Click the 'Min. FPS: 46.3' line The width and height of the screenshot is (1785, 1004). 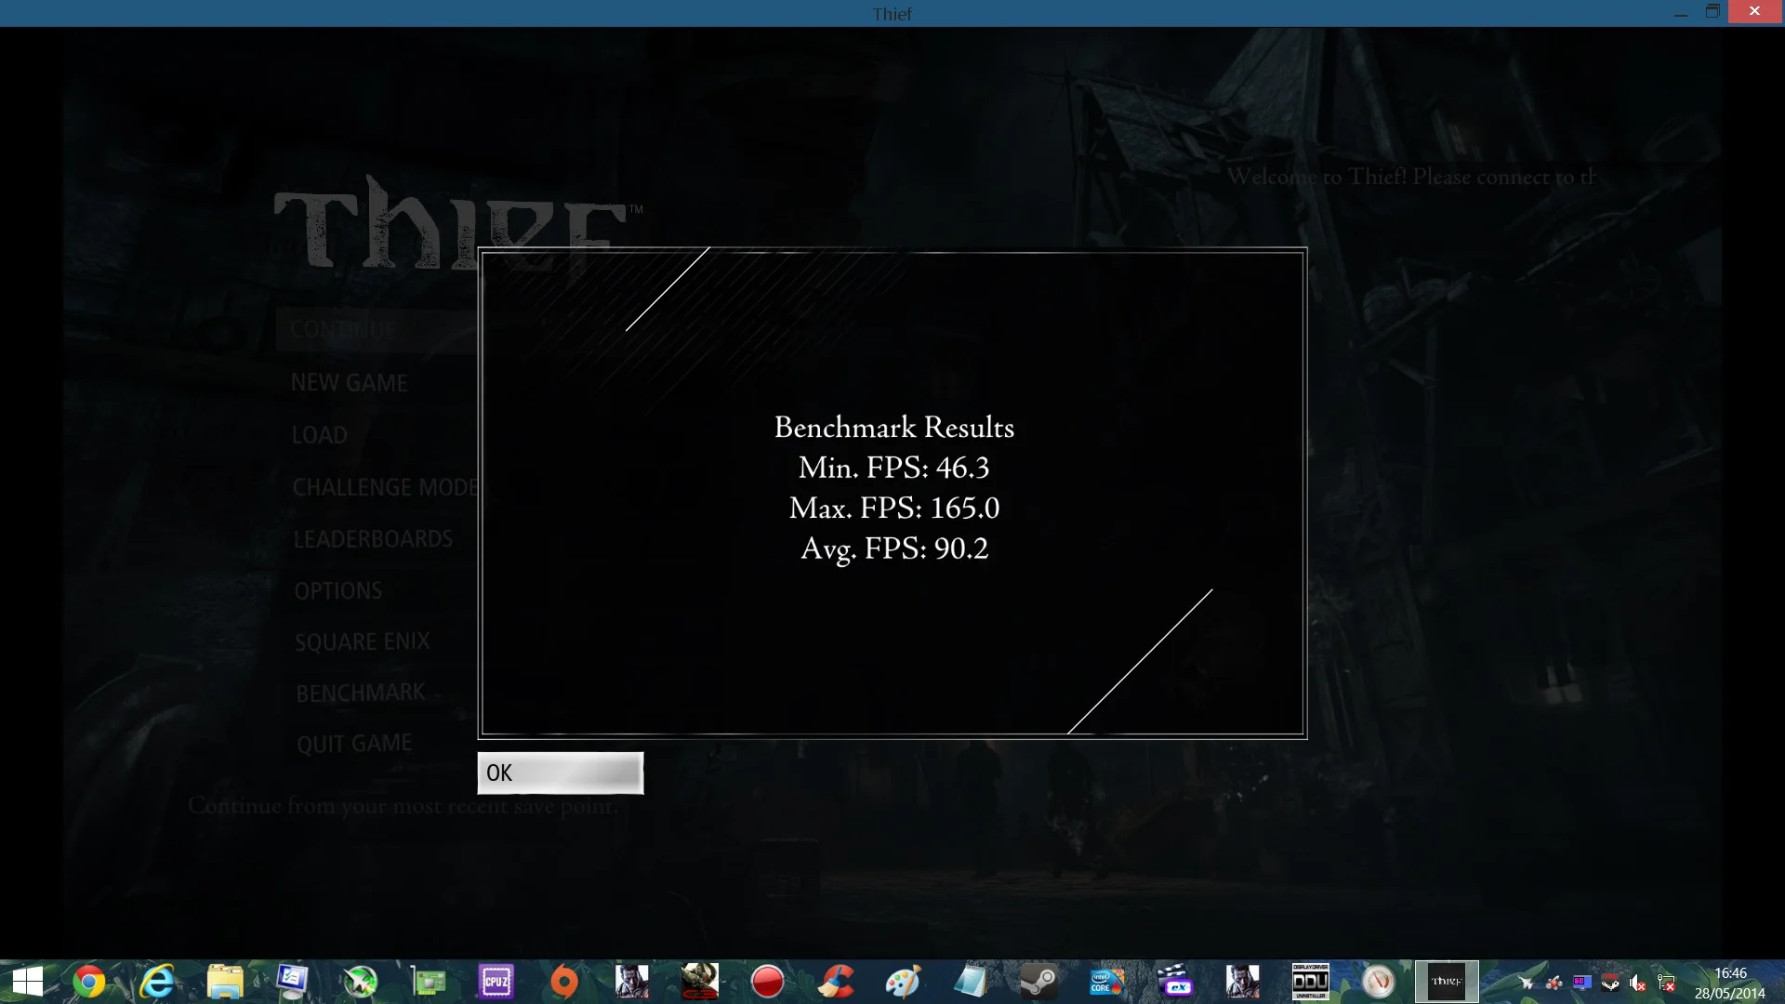pos(894,468)
